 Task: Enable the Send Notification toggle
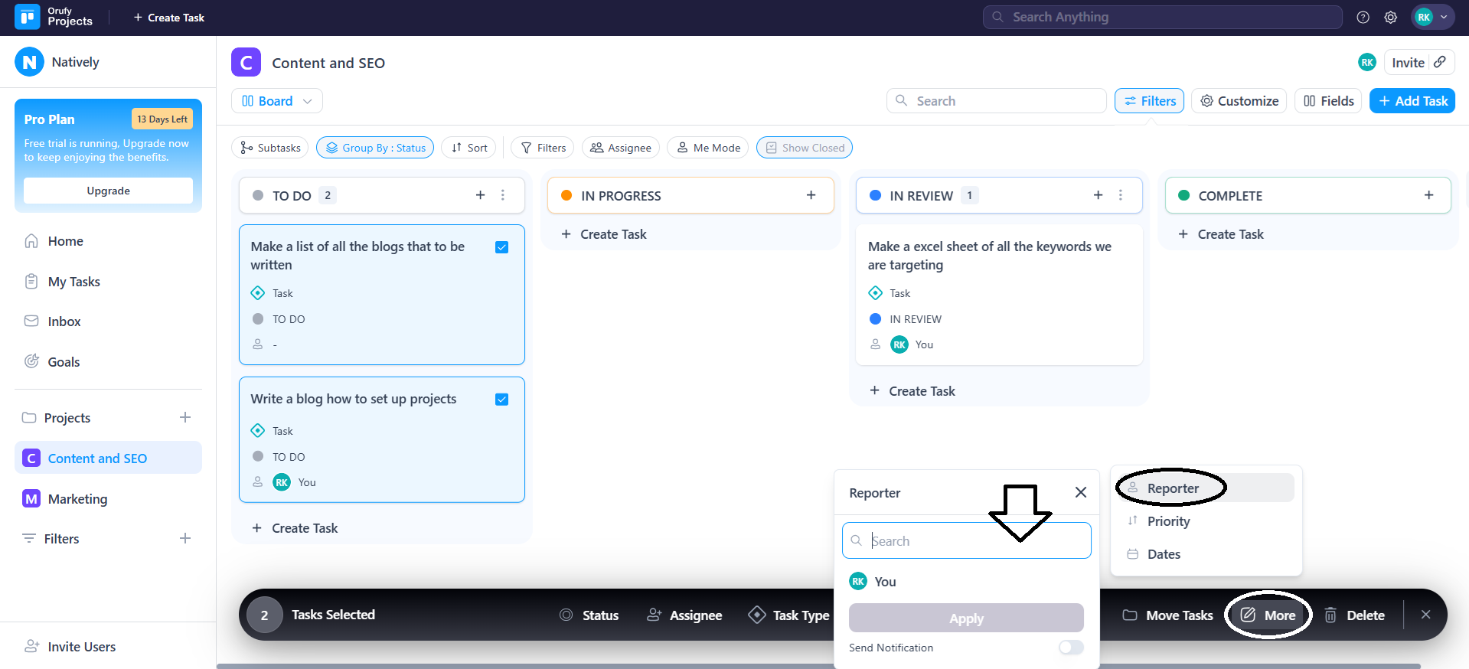[1071, 648]
